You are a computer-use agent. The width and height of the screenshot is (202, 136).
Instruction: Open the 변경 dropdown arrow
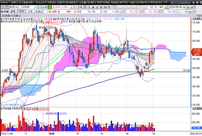(x=16, y=7)
